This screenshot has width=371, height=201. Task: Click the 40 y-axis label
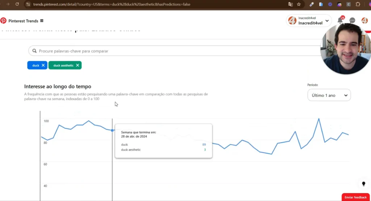click(45, 186)
